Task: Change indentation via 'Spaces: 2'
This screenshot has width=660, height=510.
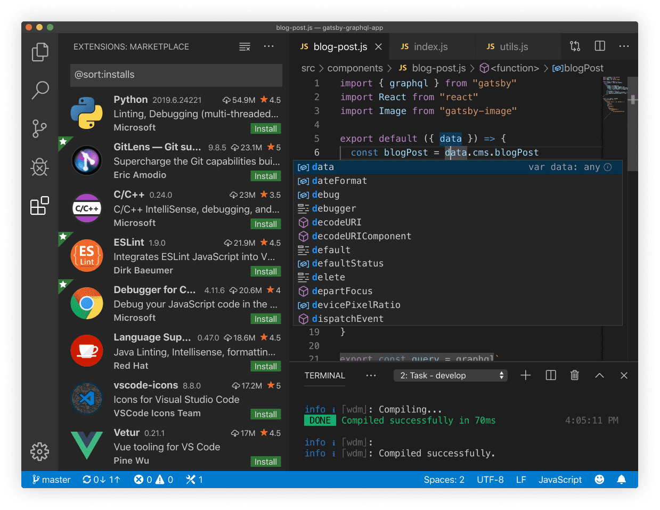Action: pos(444,480)
